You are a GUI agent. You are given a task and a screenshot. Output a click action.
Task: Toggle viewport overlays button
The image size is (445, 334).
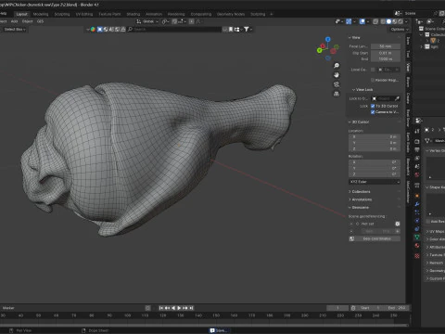click(x=362, y=21)
